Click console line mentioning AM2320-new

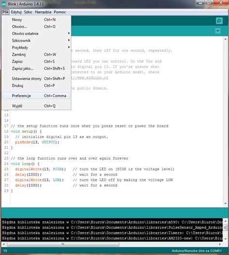112,238
